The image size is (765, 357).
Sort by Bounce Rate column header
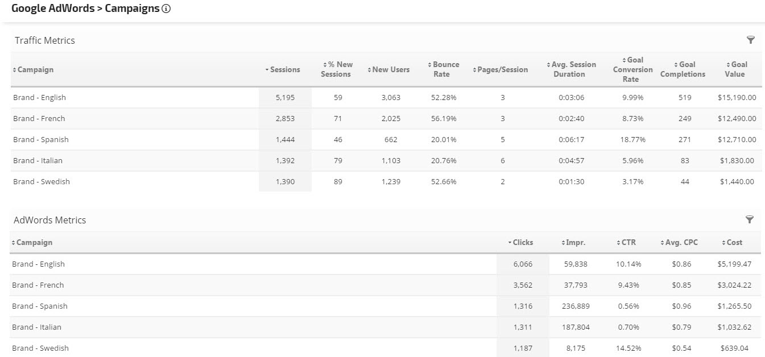coord(444,69)
